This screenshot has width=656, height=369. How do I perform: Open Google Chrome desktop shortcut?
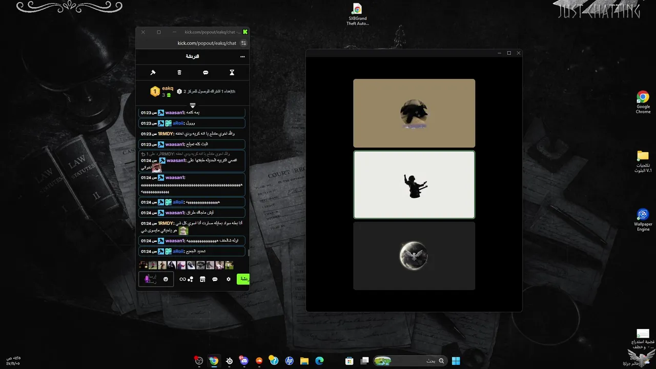643,102
